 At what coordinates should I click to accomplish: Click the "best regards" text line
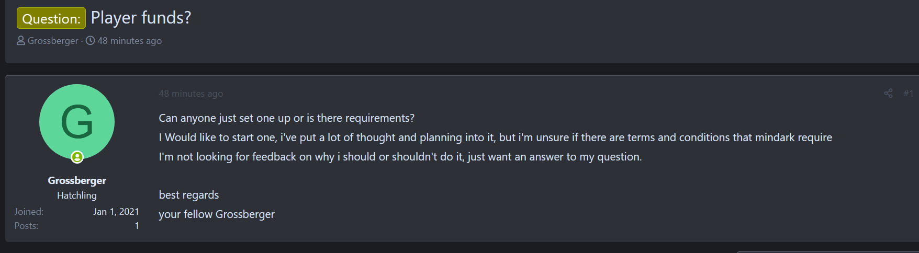click(189, 195)
